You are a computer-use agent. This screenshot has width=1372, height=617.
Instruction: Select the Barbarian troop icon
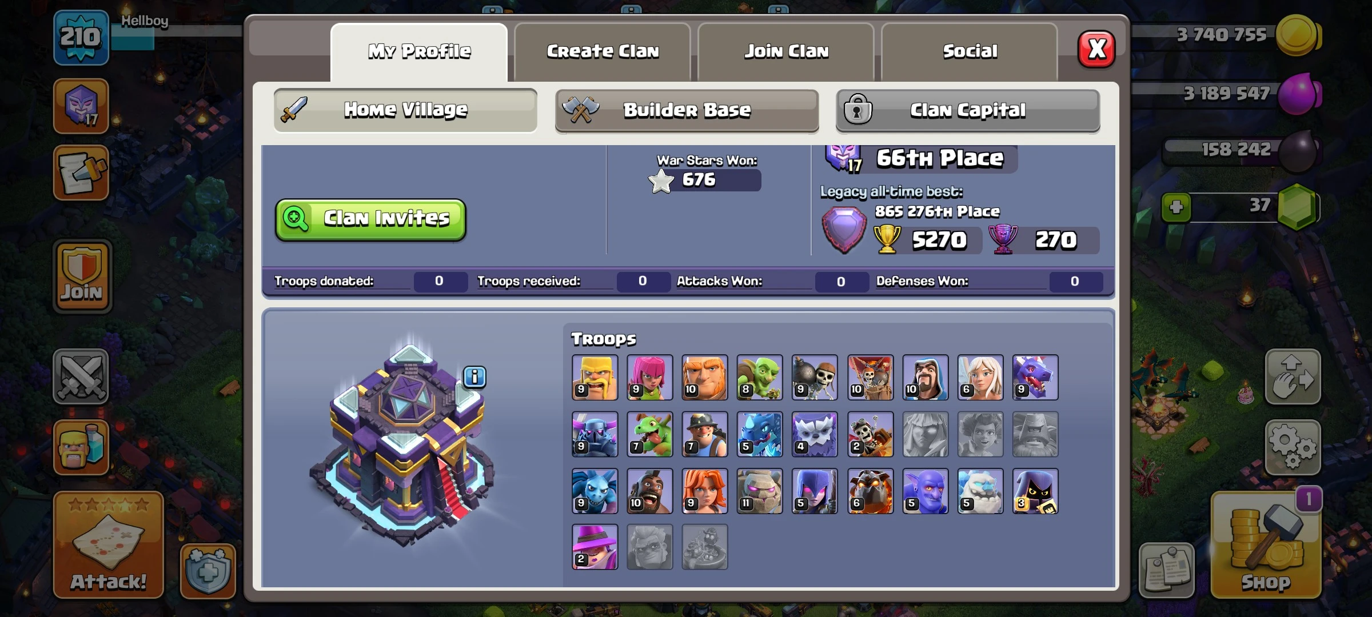pyautogui.click(x=595, y=378)
